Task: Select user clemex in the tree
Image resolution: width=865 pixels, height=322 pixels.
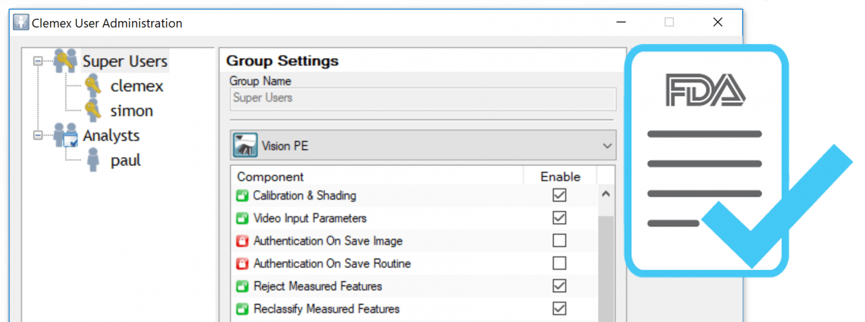Action: point(137,87)
